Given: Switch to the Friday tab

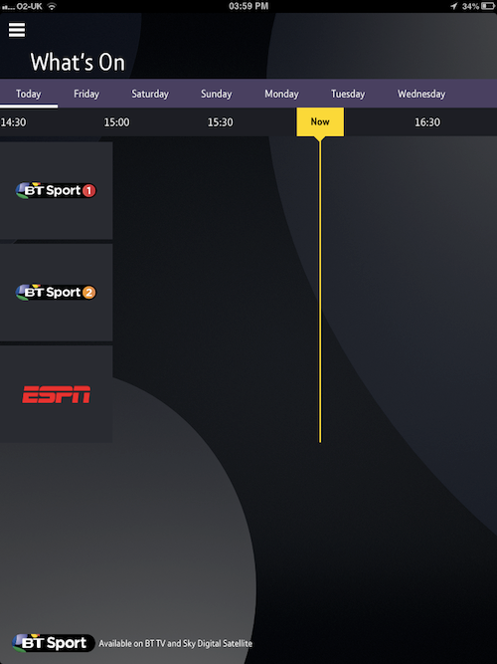Looking at the screenshot, I should 86,94.
